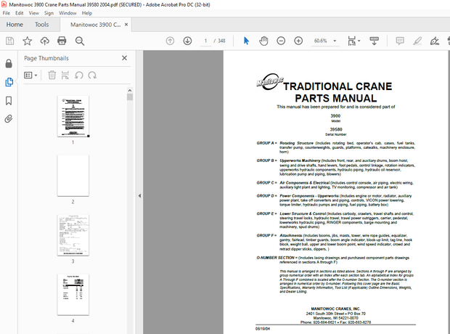Switch to the Tools tab

41,25
